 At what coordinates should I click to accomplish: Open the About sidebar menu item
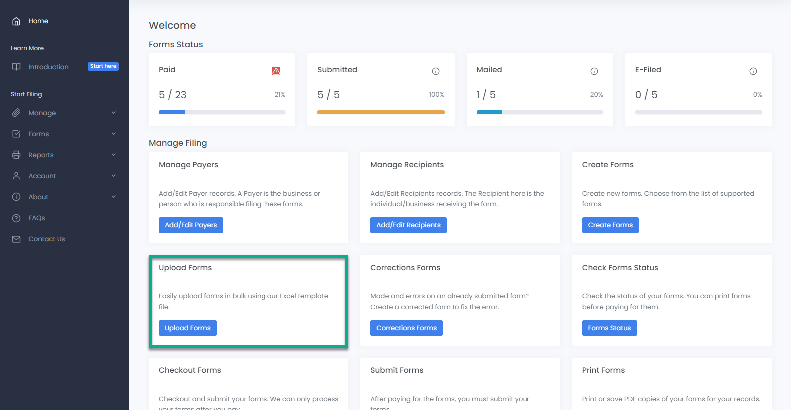coord(38,197)
